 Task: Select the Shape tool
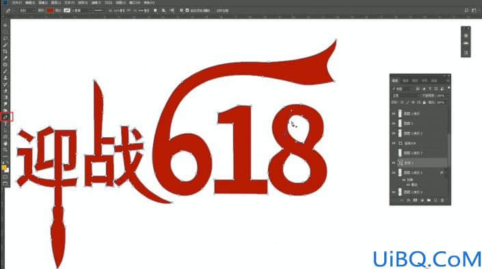point(5,137)
